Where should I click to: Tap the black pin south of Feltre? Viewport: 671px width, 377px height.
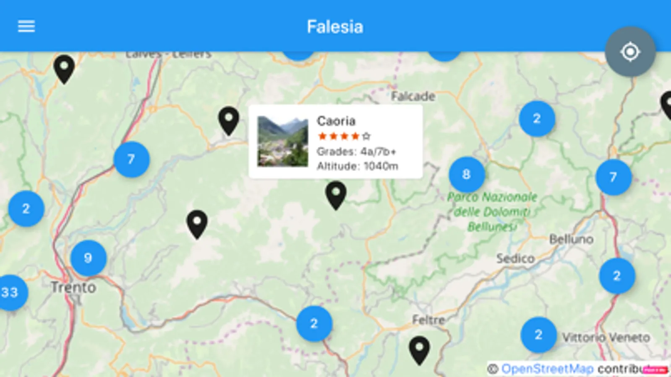pyautogui.click(x=419, y=350)
